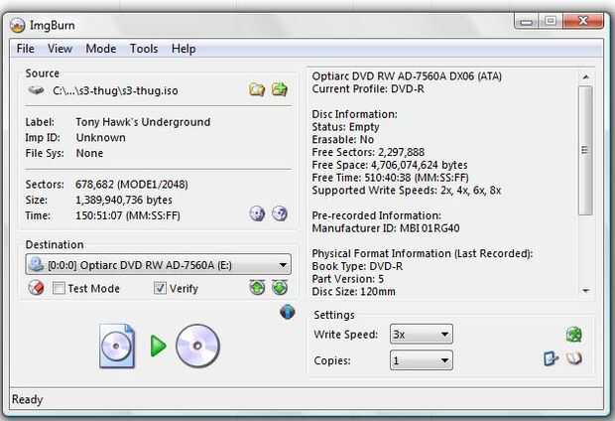
Task: Minimize the ImgBurn window
Action: pos(526,21)
